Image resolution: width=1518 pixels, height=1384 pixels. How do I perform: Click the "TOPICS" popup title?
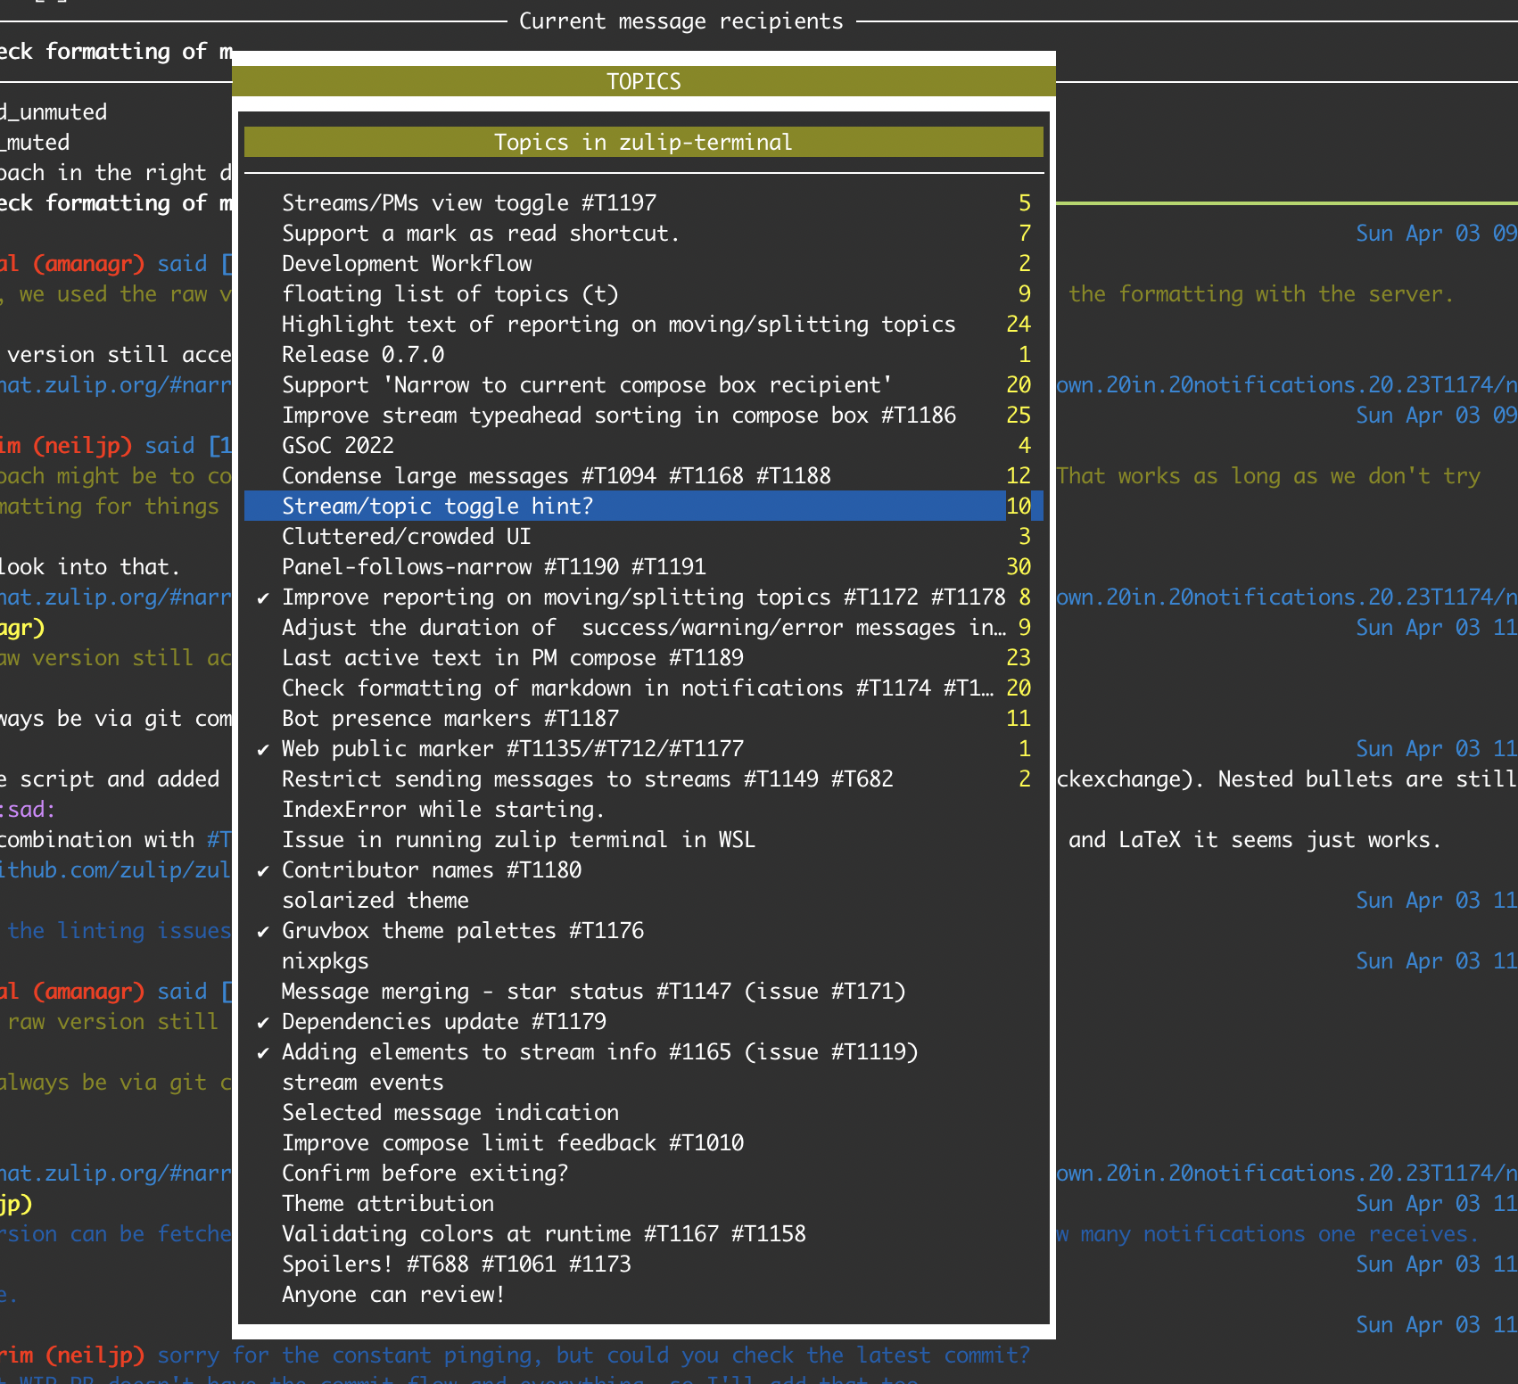pyautogui.click(x=642, y=80)
